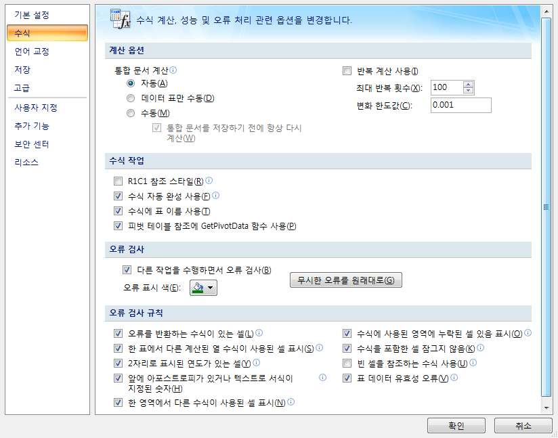Screen dimensions: 558x438
Task: Enable 빈 셀을 참조하는 수식 사용 checkbox
Action: 347,364
